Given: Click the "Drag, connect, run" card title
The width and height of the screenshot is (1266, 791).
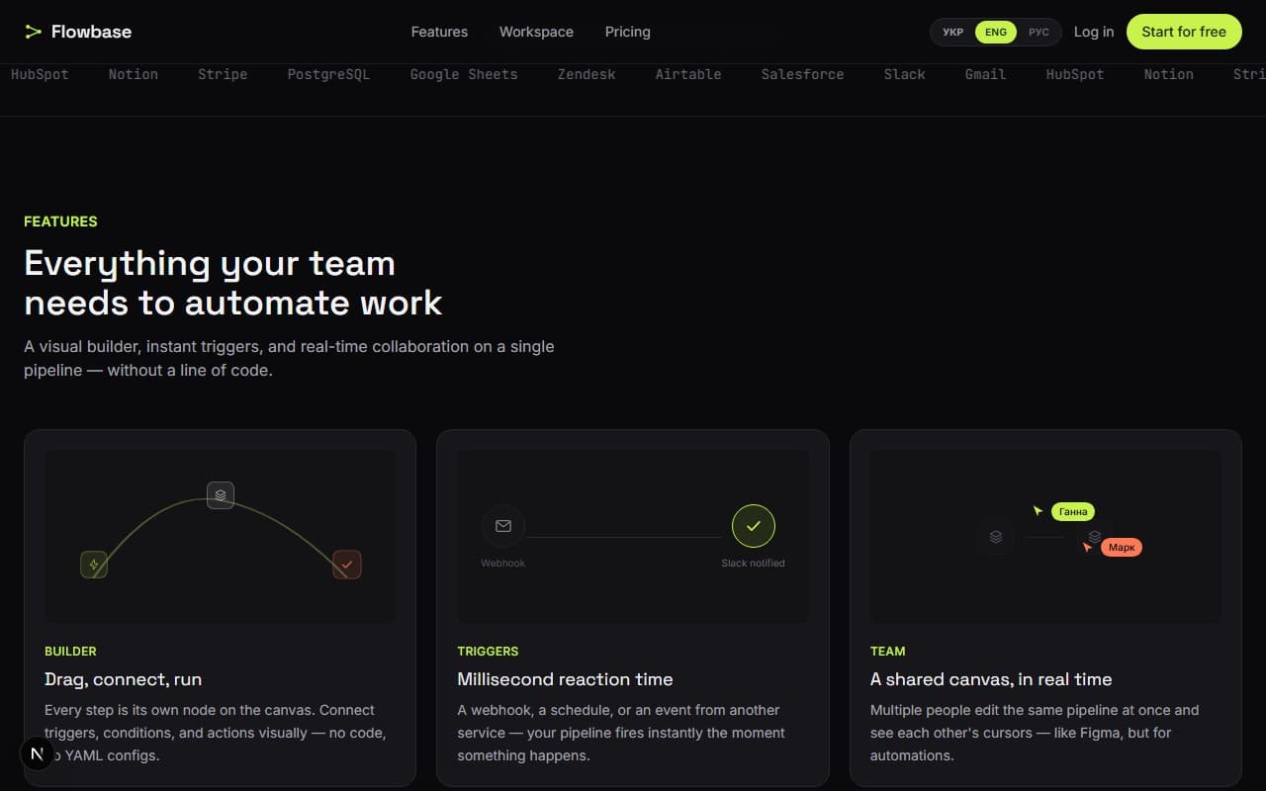Looking at the screenshot, I should pyautogui.click(x=124, y=679).
